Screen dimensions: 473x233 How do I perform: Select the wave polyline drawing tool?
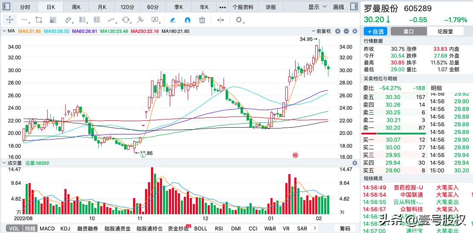tap(112, 20)
